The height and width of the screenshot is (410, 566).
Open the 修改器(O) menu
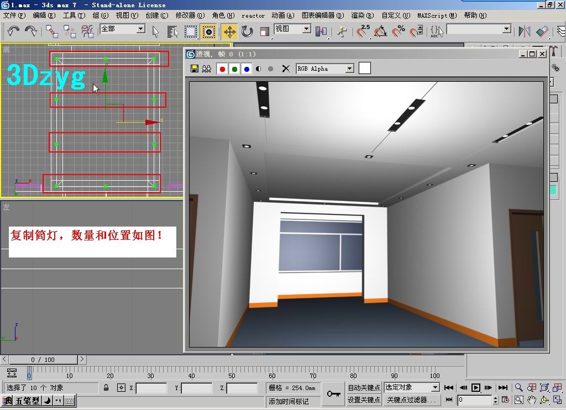tap(190, 15)
